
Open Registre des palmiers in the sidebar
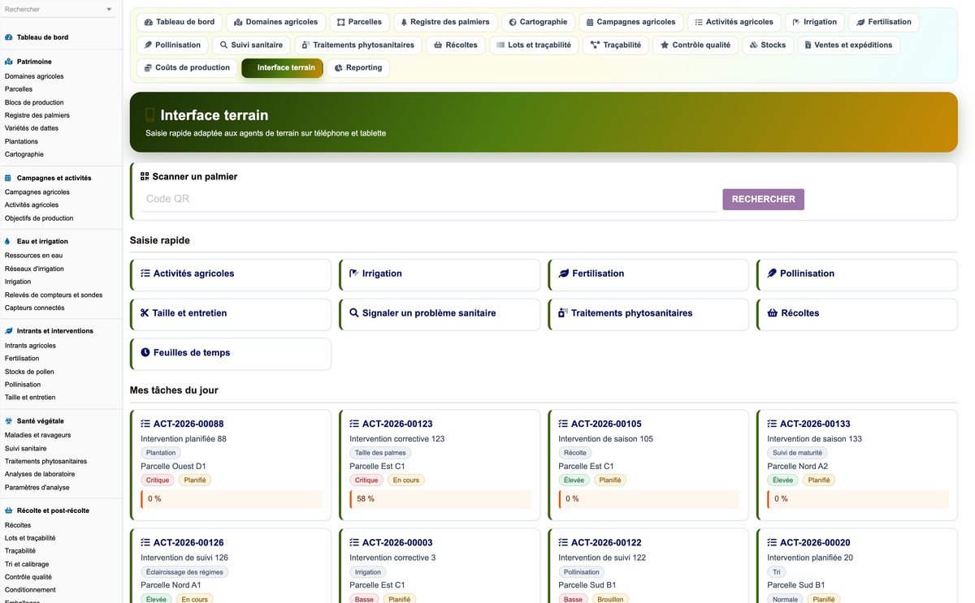[37, 115]
